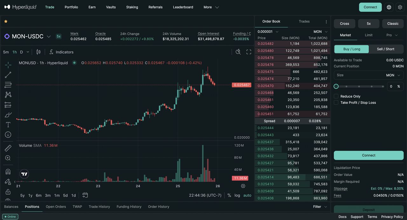Viewport: 407px width, 220px height.
Task: Toggle percentage scale on chart
Action: pyautogui.click(x=229, y=195)
